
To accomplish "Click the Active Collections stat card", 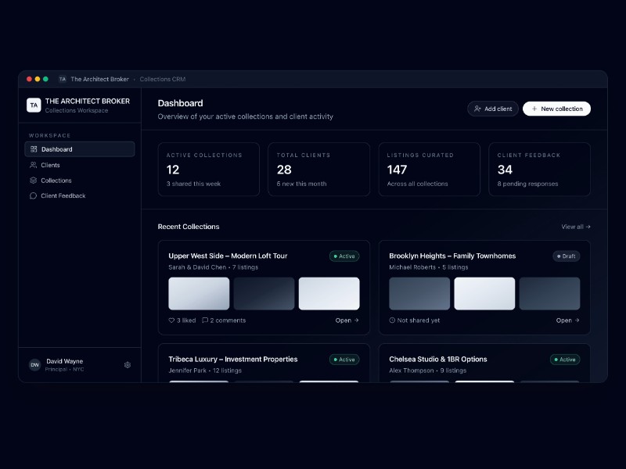I will pos(208,169).
